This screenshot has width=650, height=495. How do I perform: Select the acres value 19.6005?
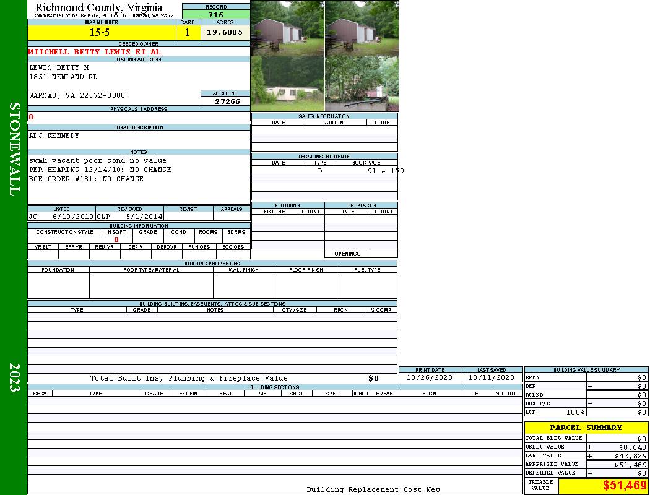[x=225, y=33]
